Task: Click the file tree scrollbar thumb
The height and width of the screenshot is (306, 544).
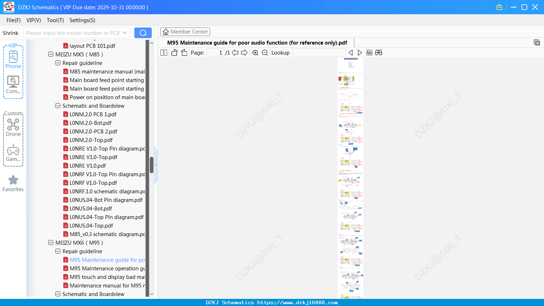Action: 151,165
